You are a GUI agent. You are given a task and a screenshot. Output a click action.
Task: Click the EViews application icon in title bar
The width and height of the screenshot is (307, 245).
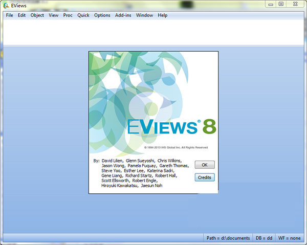6,6
